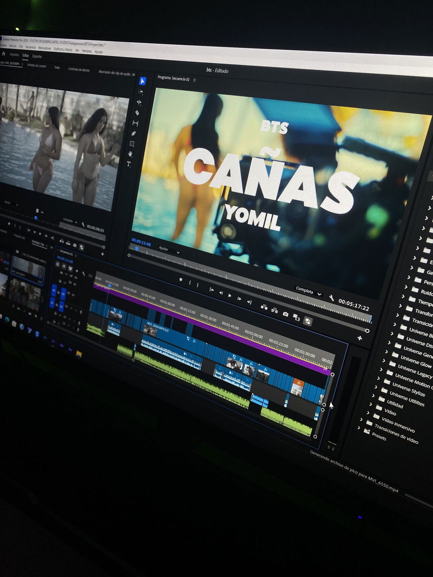The width and height of the screenshot is (433, 577).
Task: Open the Texto panel tab
Action: (57, 67)
